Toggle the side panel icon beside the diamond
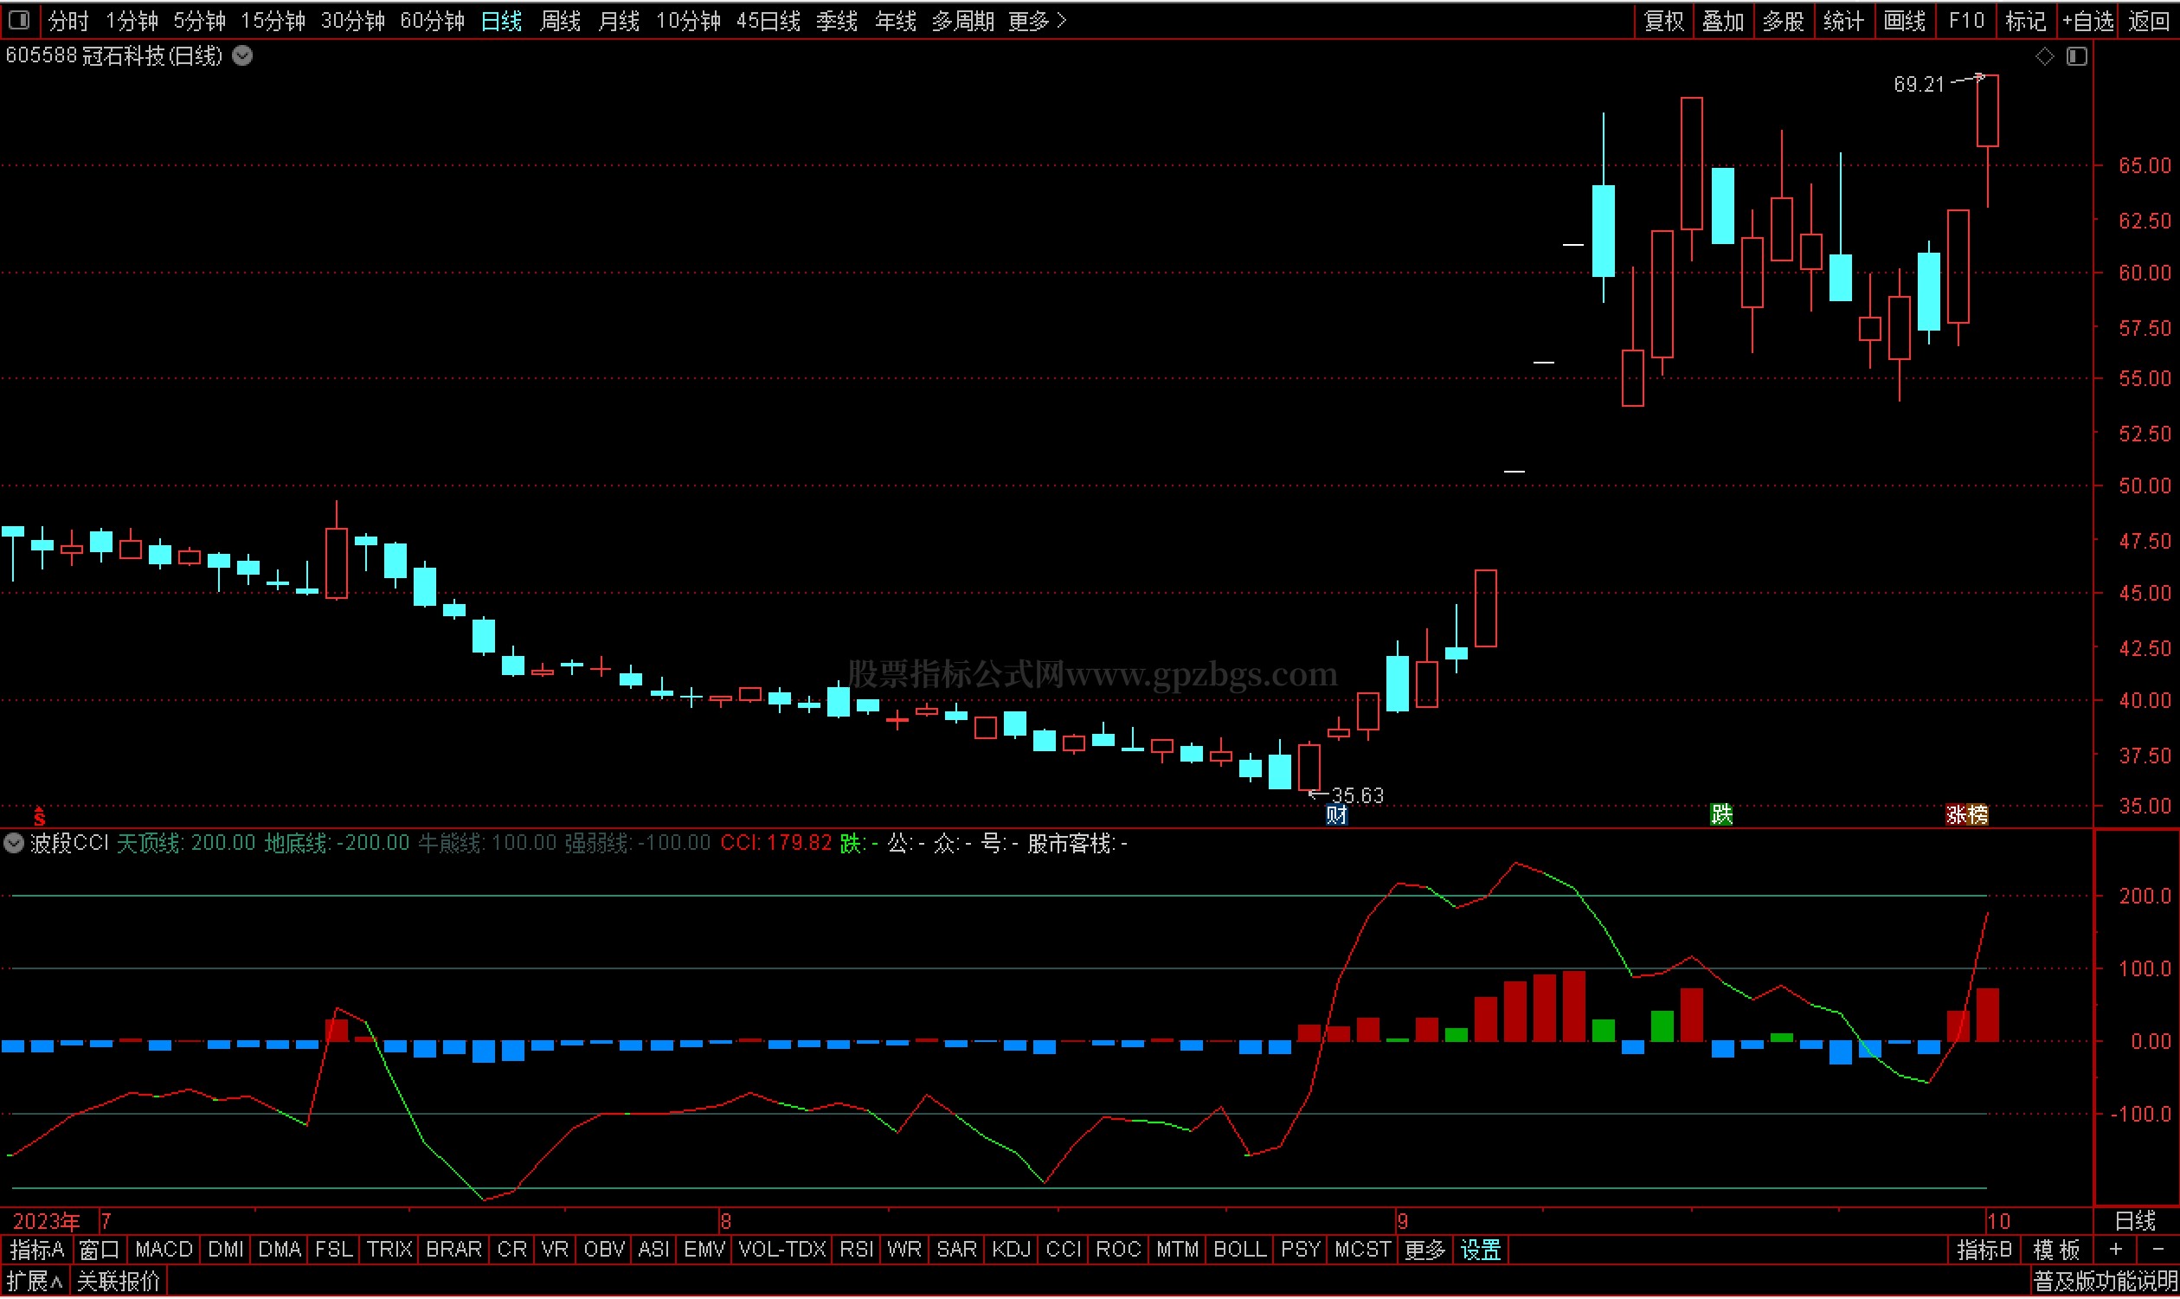 point(2078,57)
